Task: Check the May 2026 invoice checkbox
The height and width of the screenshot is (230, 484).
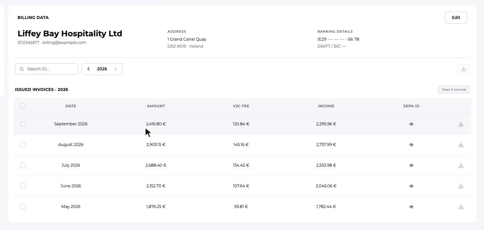Action: coord(23,207)
